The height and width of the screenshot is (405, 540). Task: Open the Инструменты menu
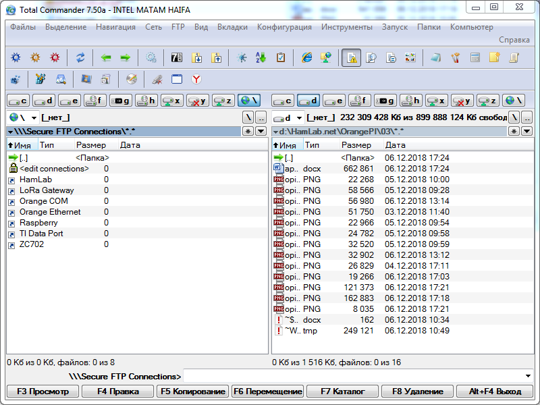pyautogui.click(x=347, y=27)
